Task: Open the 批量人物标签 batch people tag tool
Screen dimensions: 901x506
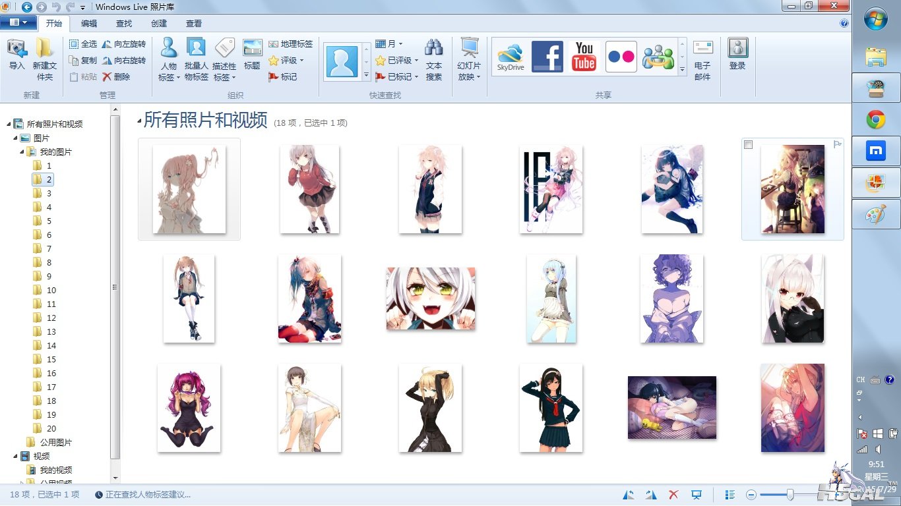Action: click(x=197, y=59)
